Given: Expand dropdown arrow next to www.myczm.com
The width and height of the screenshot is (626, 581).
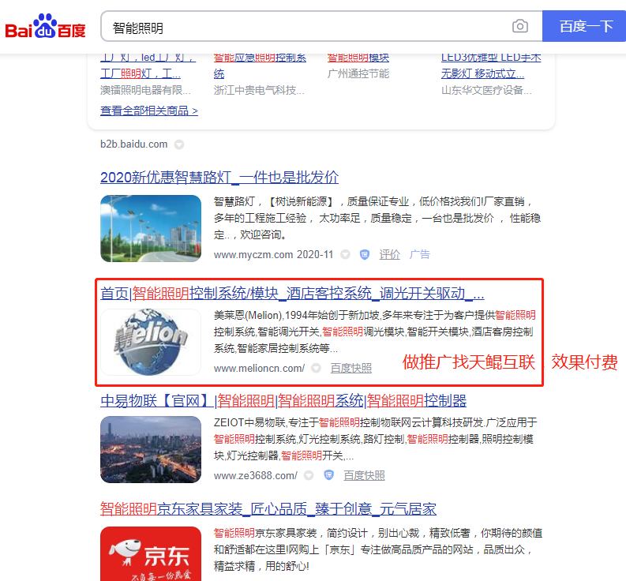Looking at the screenshot, I should coord(345,254).
